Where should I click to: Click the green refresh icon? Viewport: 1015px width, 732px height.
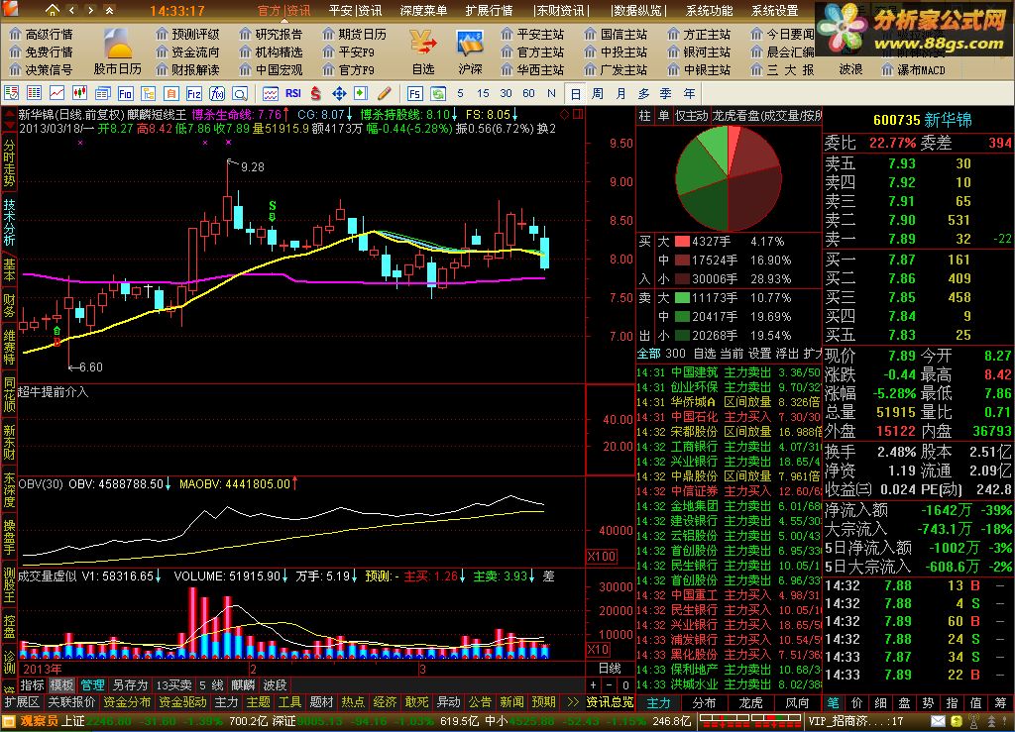pos(437,93)
